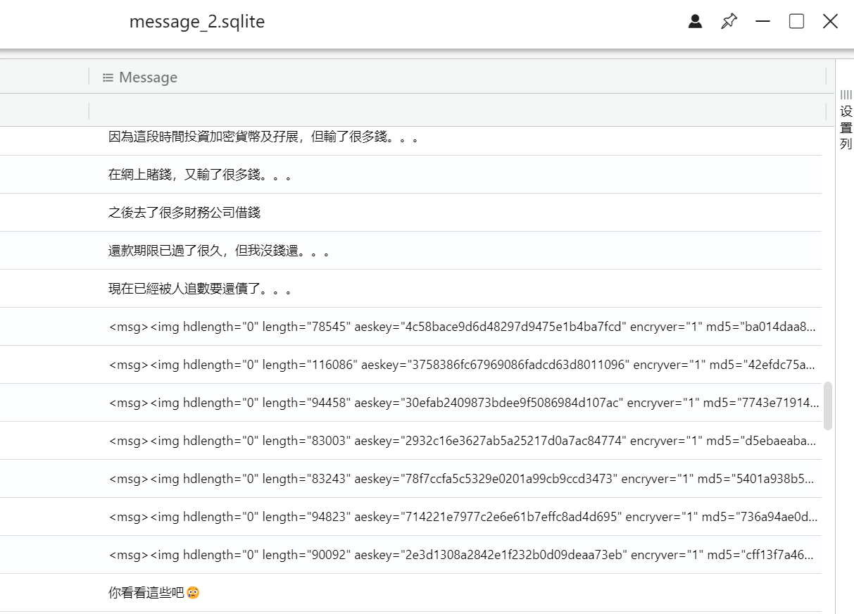Select row 你看看這些吧 with emoji

click(410, 593)
